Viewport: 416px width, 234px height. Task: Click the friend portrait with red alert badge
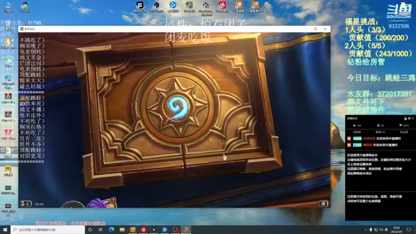coord(102,203)
